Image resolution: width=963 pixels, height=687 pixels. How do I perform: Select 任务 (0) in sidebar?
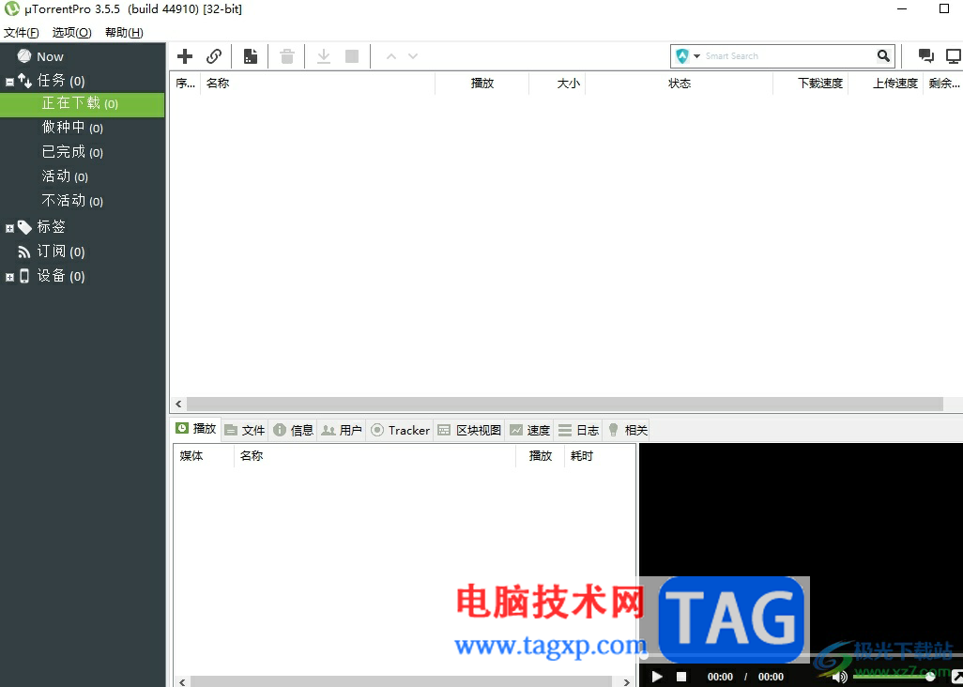tap(61, 81)
